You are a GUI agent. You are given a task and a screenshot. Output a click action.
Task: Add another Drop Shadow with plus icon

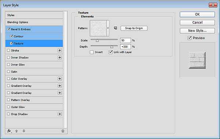pos(60,114)
